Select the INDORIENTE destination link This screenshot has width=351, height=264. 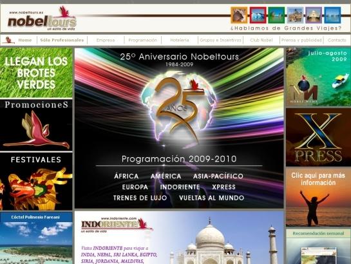(180, 187)
